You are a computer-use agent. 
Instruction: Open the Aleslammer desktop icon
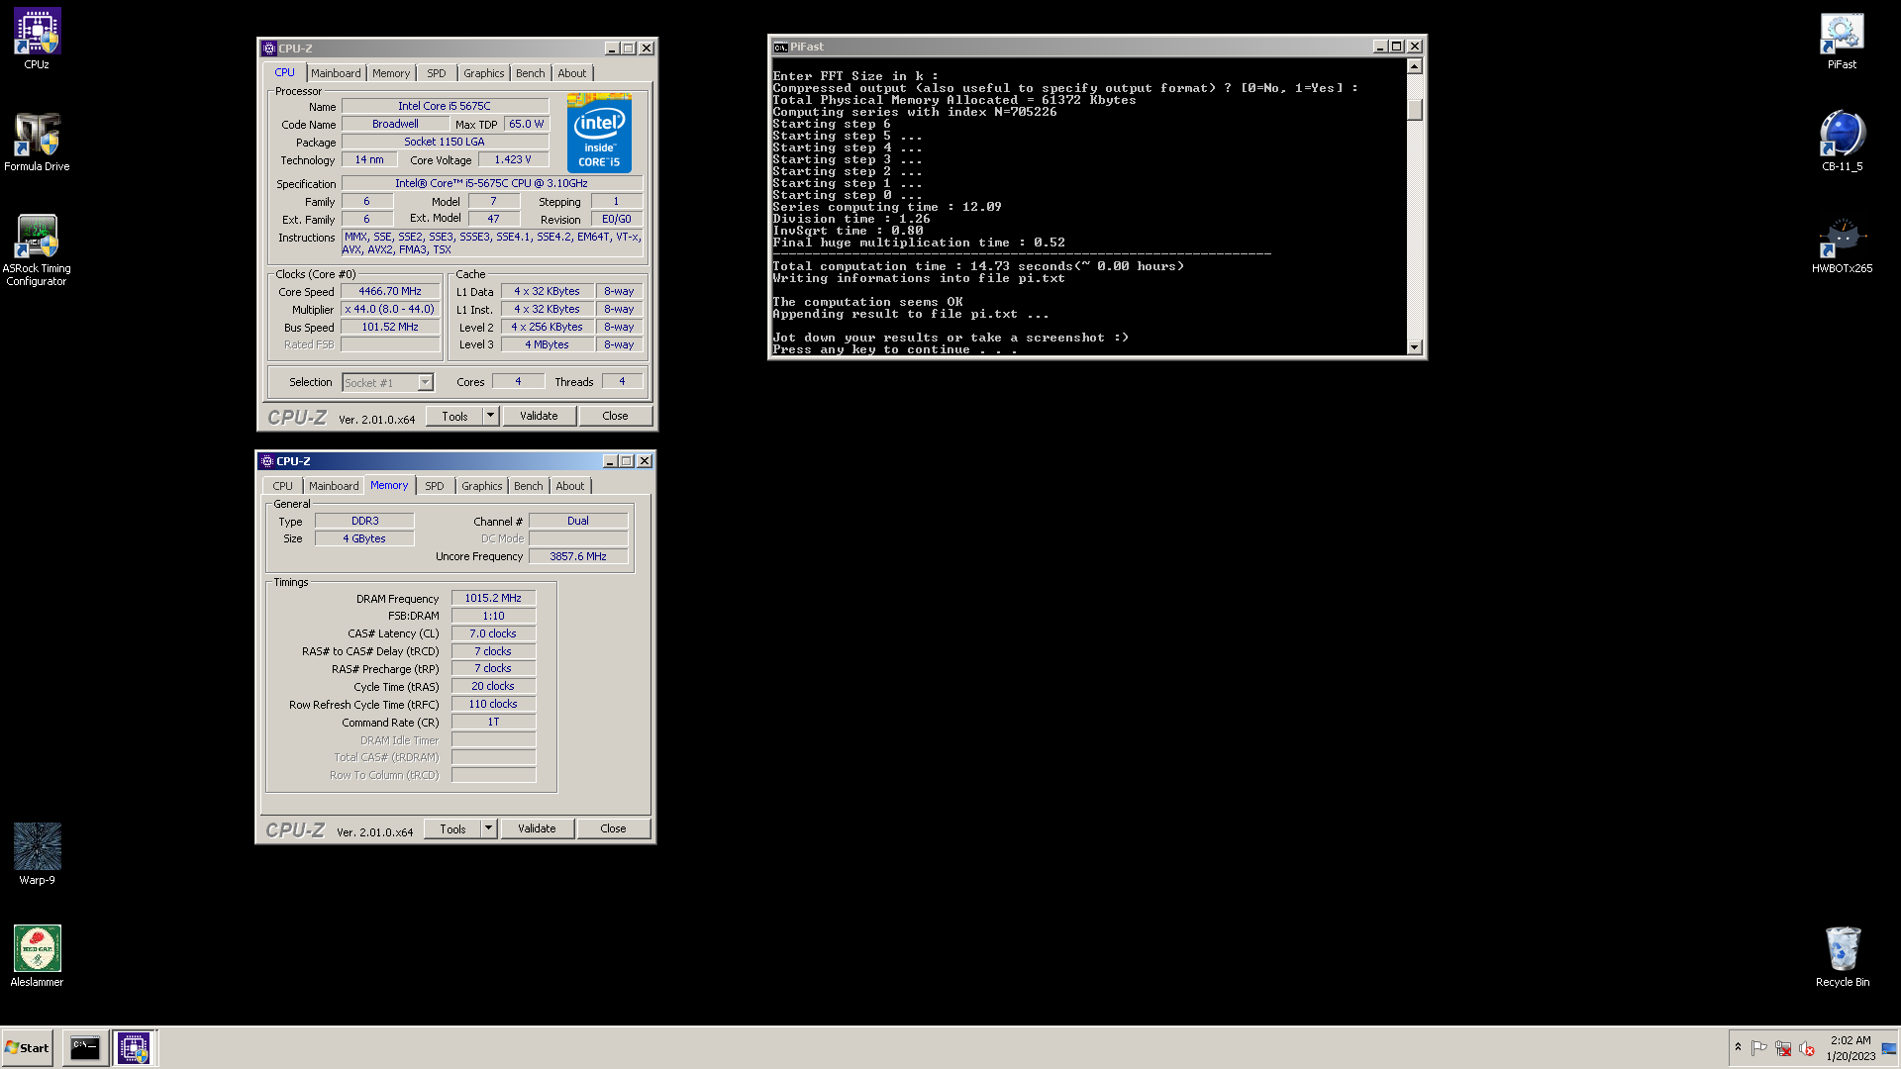pos(37,956)
